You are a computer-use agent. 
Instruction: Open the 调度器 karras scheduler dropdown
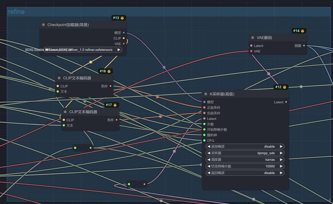click(x=245, y=160)
